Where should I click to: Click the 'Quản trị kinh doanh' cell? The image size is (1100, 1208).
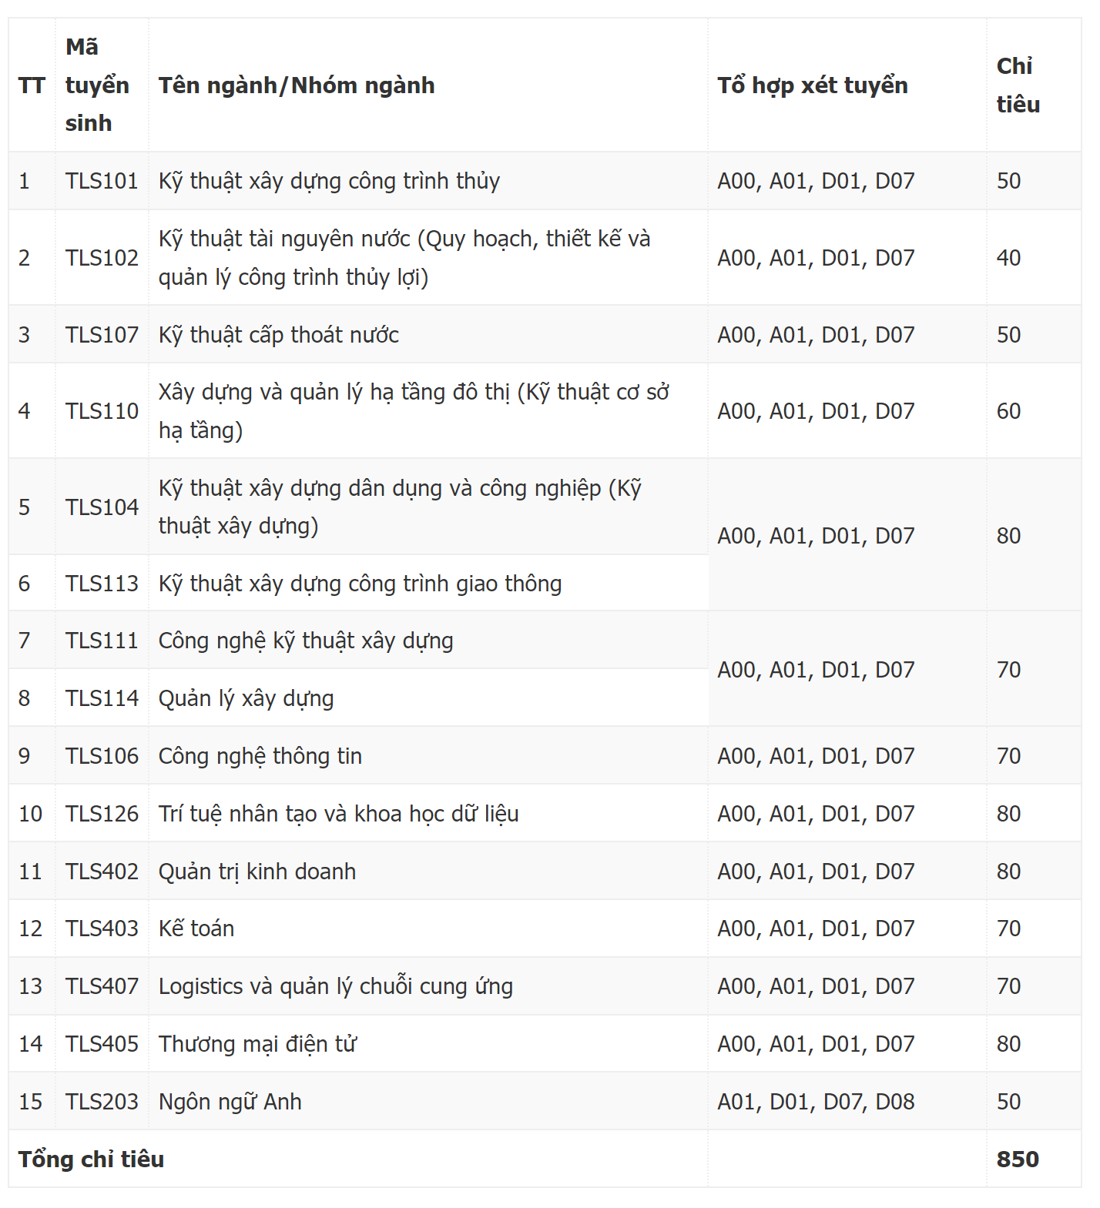[x=257, y=872]
